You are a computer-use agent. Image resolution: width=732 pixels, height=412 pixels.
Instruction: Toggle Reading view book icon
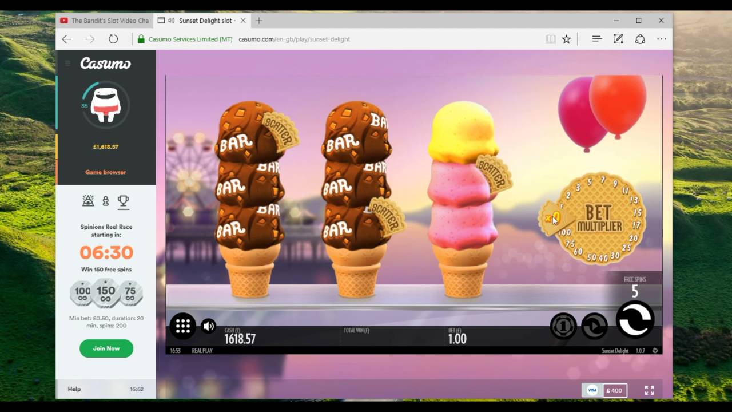coord(550,39)
